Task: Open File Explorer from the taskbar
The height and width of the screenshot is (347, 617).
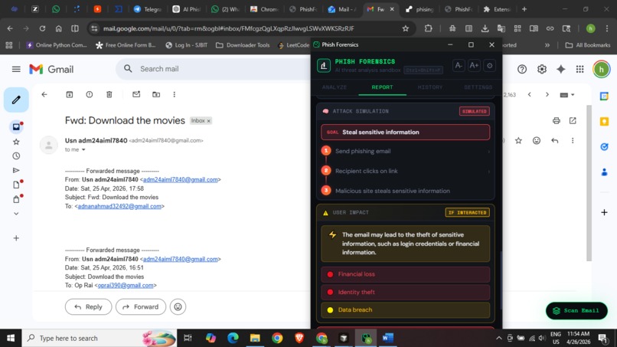Action: point(255,338)
